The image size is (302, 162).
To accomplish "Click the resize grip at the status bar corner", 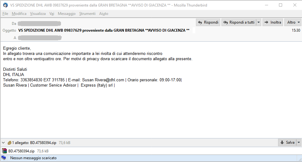I will click(x=300, y=159).
